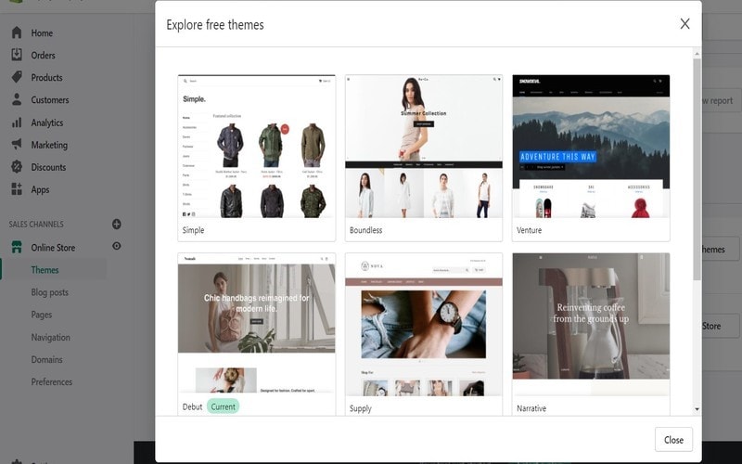Open Pages under Online Store
This screenshot has width=742, height=464.
point(42,315)
